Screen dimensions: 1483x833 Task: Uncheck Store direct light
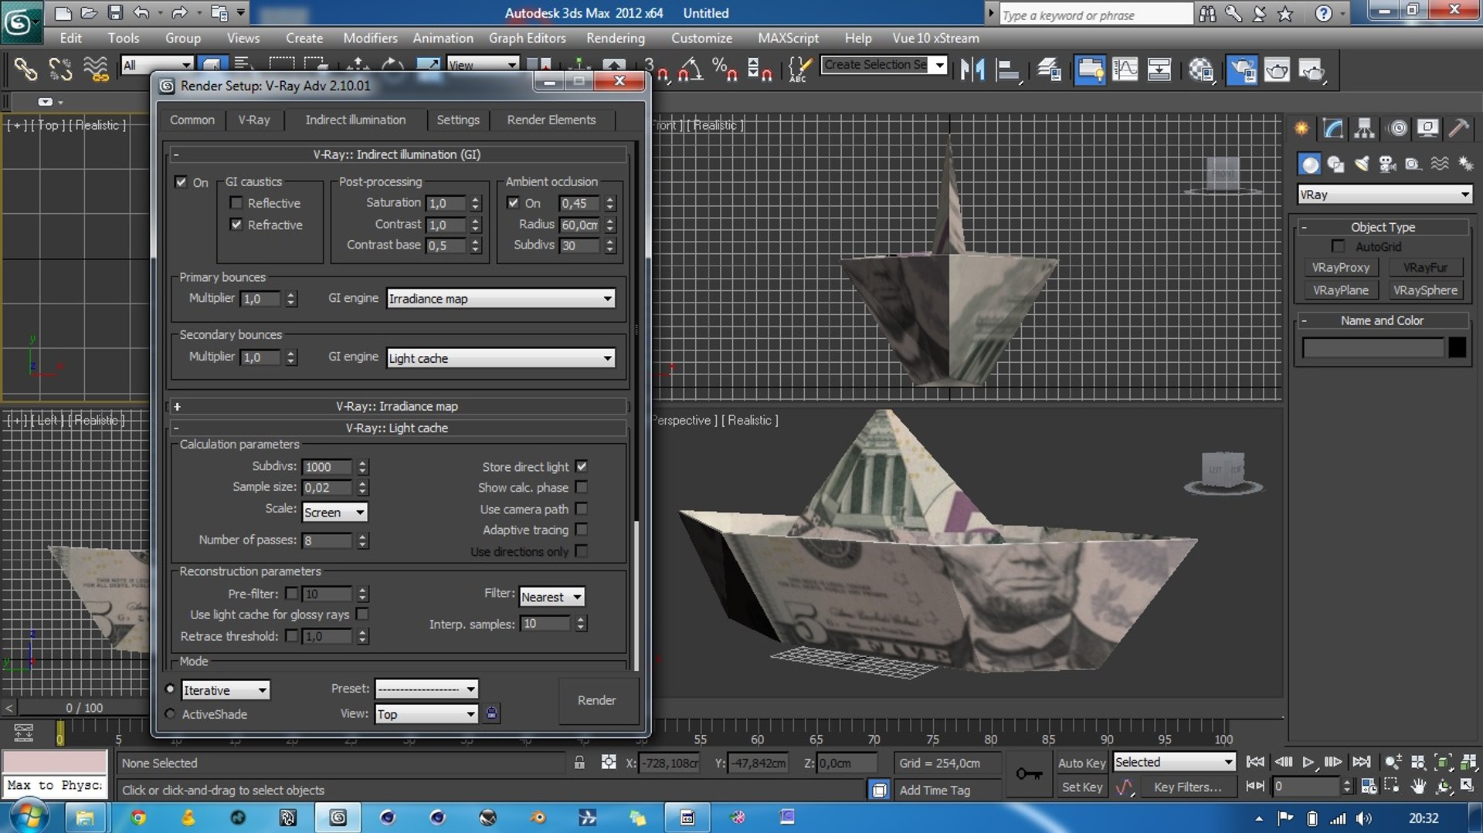(582, 466)
